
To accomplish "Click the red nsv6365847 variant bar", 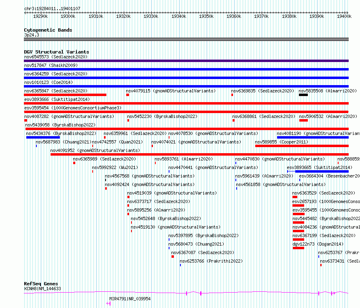I will click(x=65, y=95).
